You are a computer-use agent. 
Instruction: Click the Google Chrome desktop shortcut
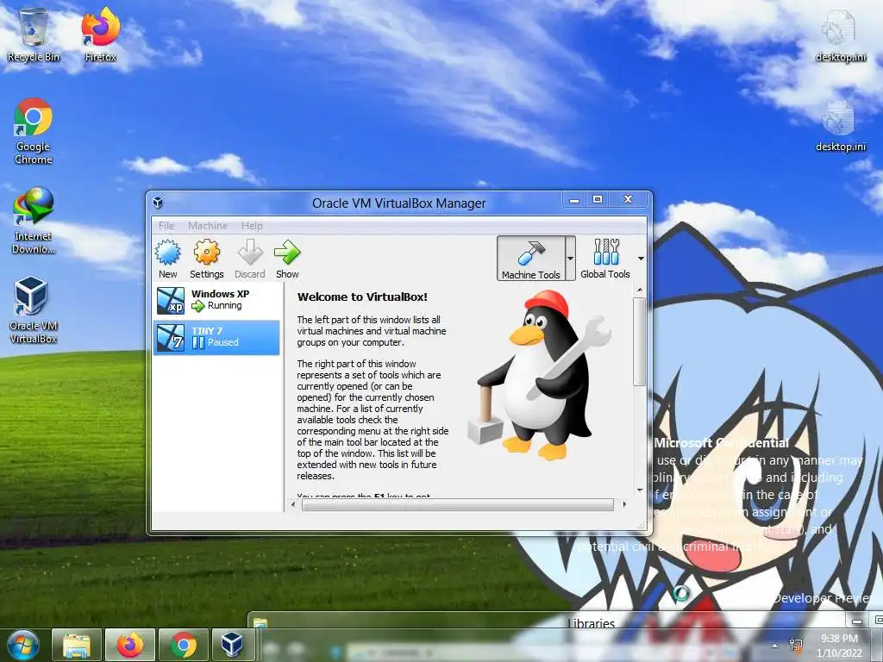[x=34, y=131]
